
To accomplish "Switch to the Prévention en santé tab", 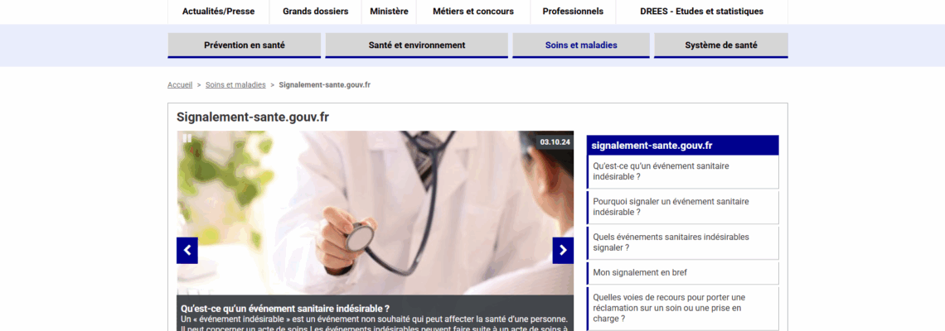I will 245,46.
